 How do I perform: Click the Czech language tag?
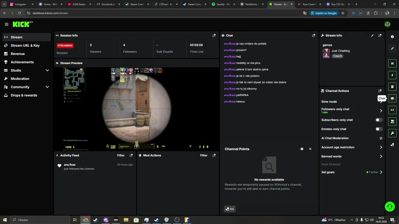[337, 56]
